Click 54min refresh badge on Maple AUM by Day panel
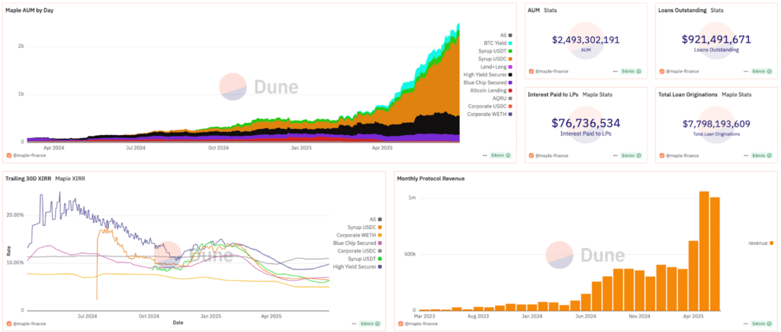The width and height of the screenshot is (781, 332). (500, 155)
